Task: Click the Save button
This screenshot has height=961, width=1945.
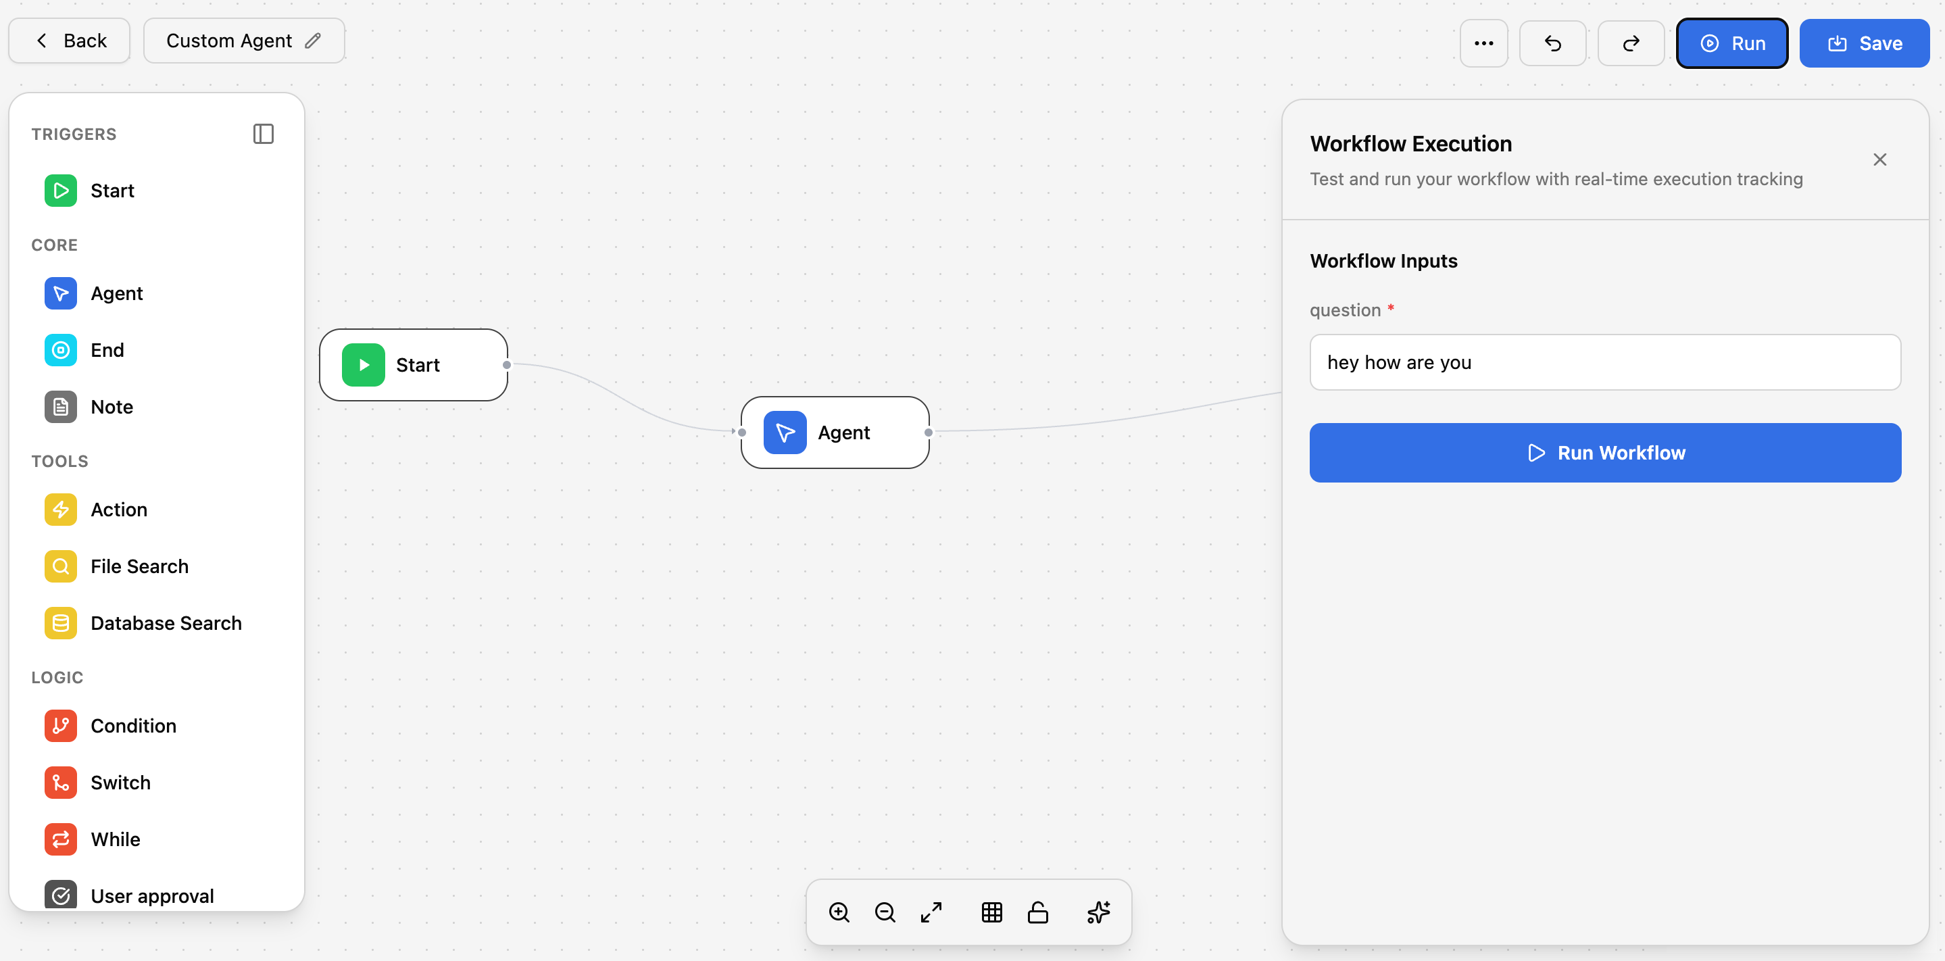Action: click(1863, 43)
